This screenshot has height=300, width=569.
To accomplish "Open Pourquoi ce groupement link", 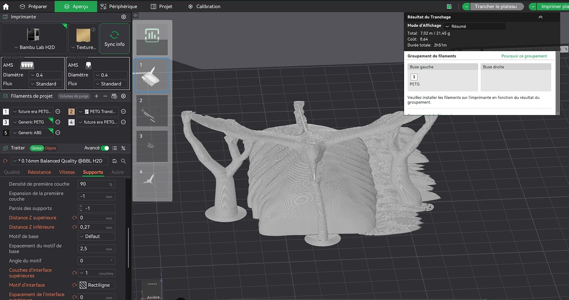I will (x=524, y=56).
